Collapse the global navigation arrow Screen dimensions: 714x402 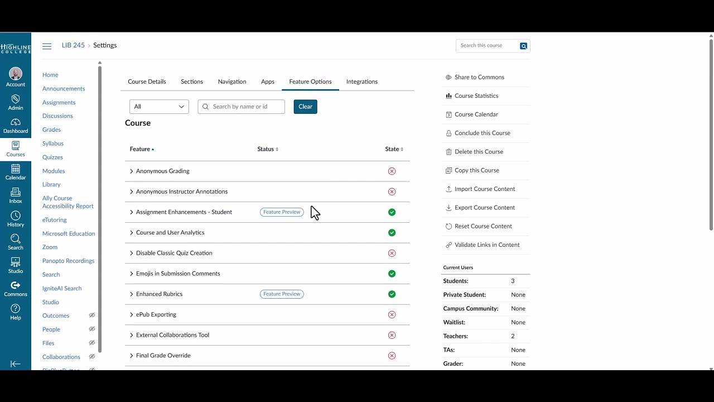click(x=16, y=363)
